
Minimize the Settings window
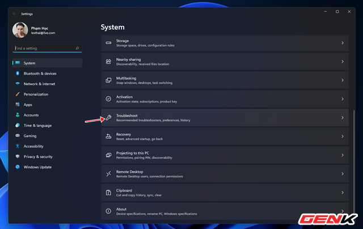coord(325,11)
